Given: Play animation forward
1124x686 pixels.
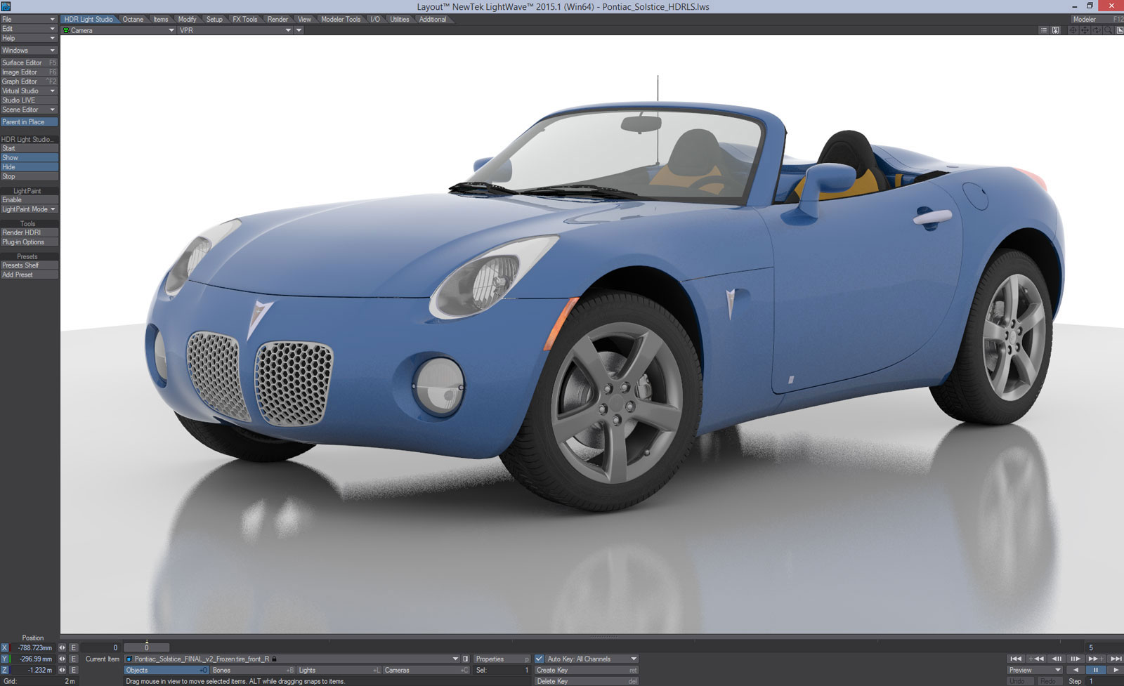Looking at the screenshot, I should click(1115, 670).
